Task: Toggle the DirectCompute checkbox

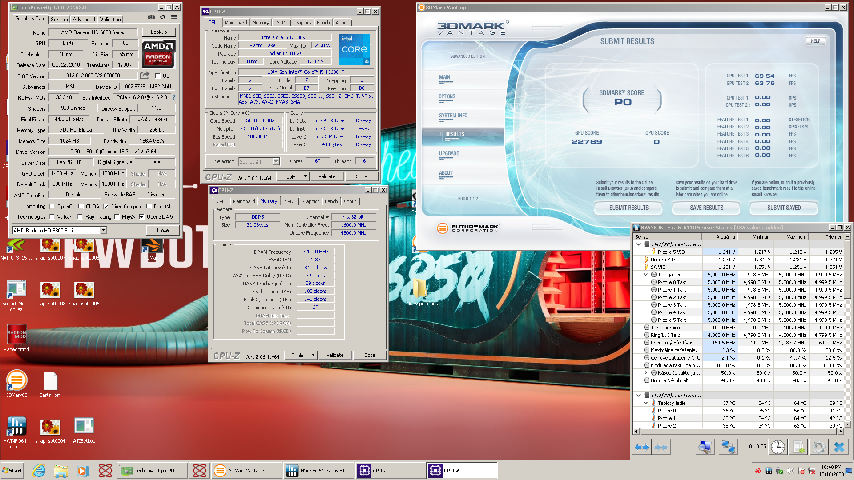Action: (106, 207)
